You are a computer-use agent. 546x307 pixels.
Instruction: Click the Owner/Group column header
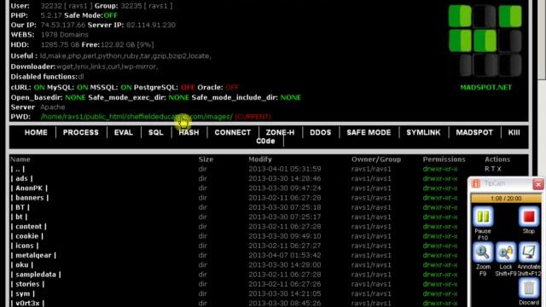tap(376, 159)
